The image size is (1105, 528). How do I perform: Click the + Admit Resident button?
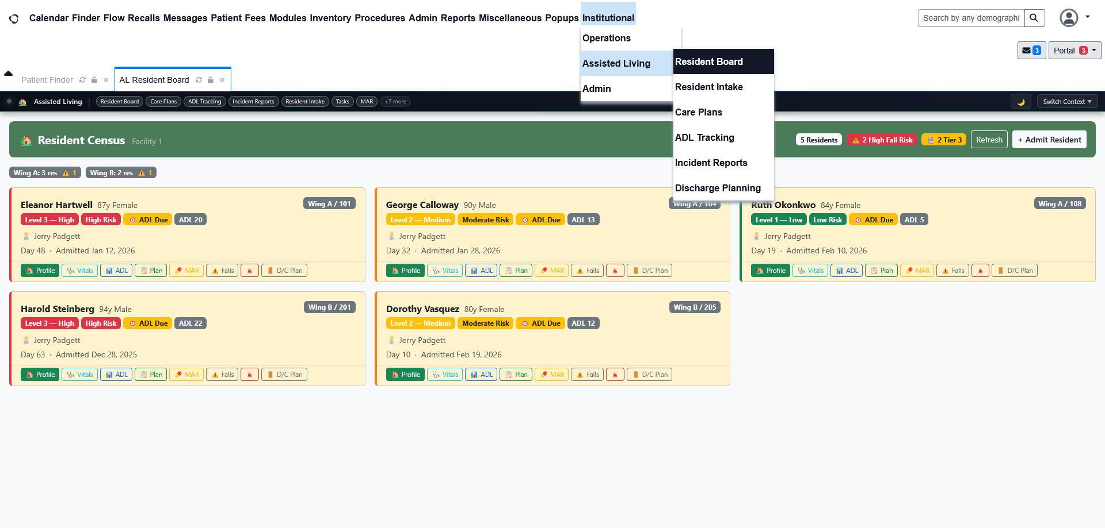pyautogui.click(x=1049, y=139)
